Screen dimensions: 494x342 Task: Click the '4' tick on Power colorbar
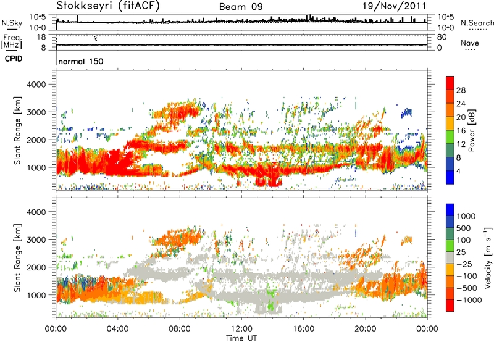point(458,171)
